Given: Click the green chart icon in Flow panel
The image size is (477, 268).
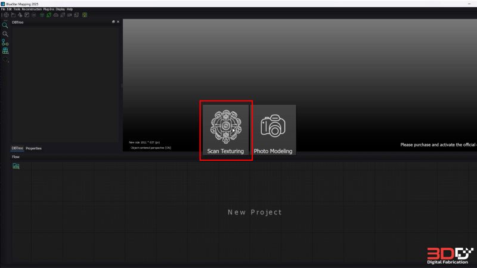Looking at the screenshot, I should click(16, 166).
